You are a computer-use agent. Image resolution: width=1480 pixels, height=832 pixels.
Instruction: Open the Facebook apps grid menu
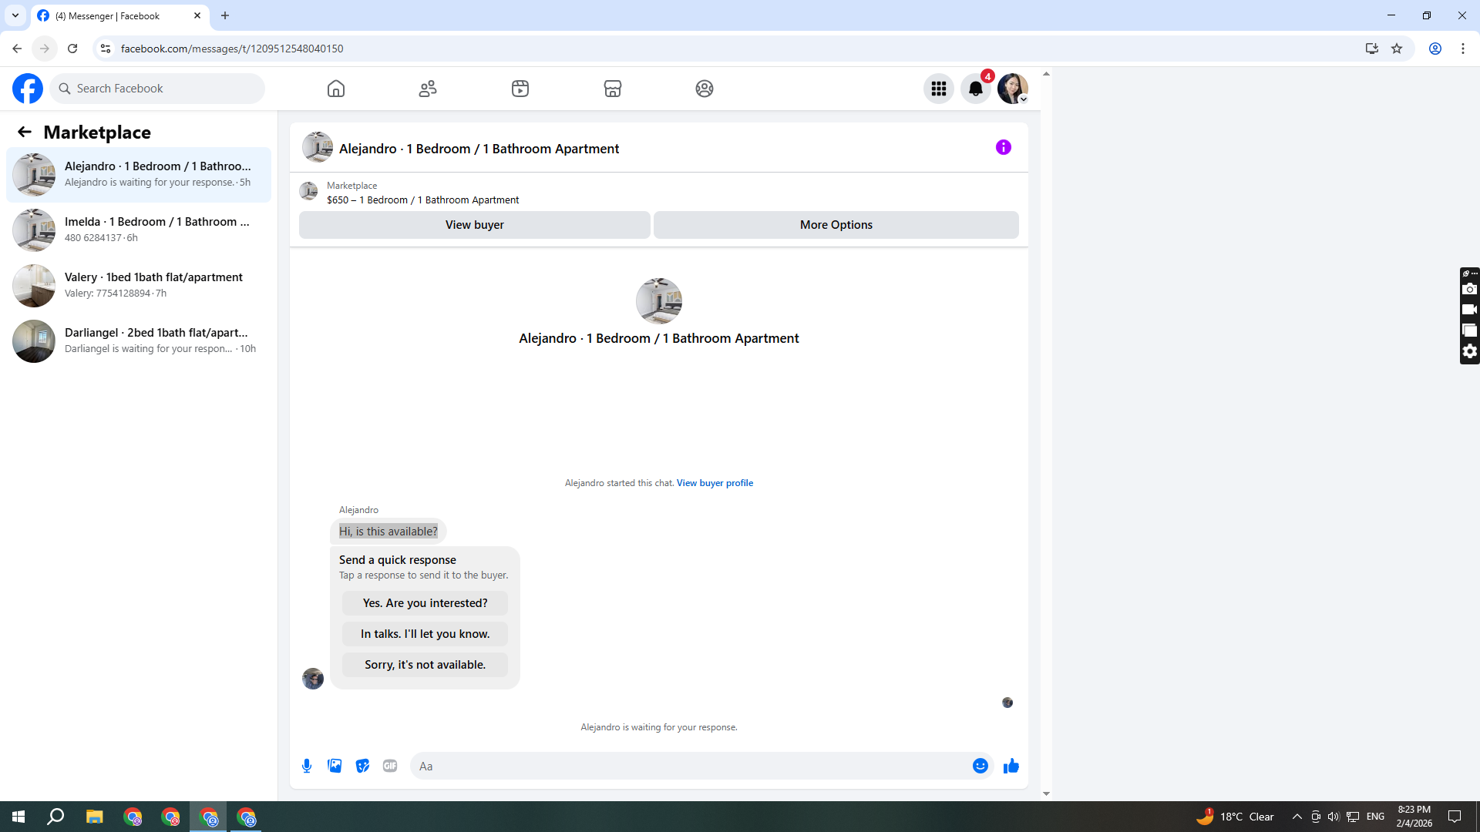tap(938, 89)
